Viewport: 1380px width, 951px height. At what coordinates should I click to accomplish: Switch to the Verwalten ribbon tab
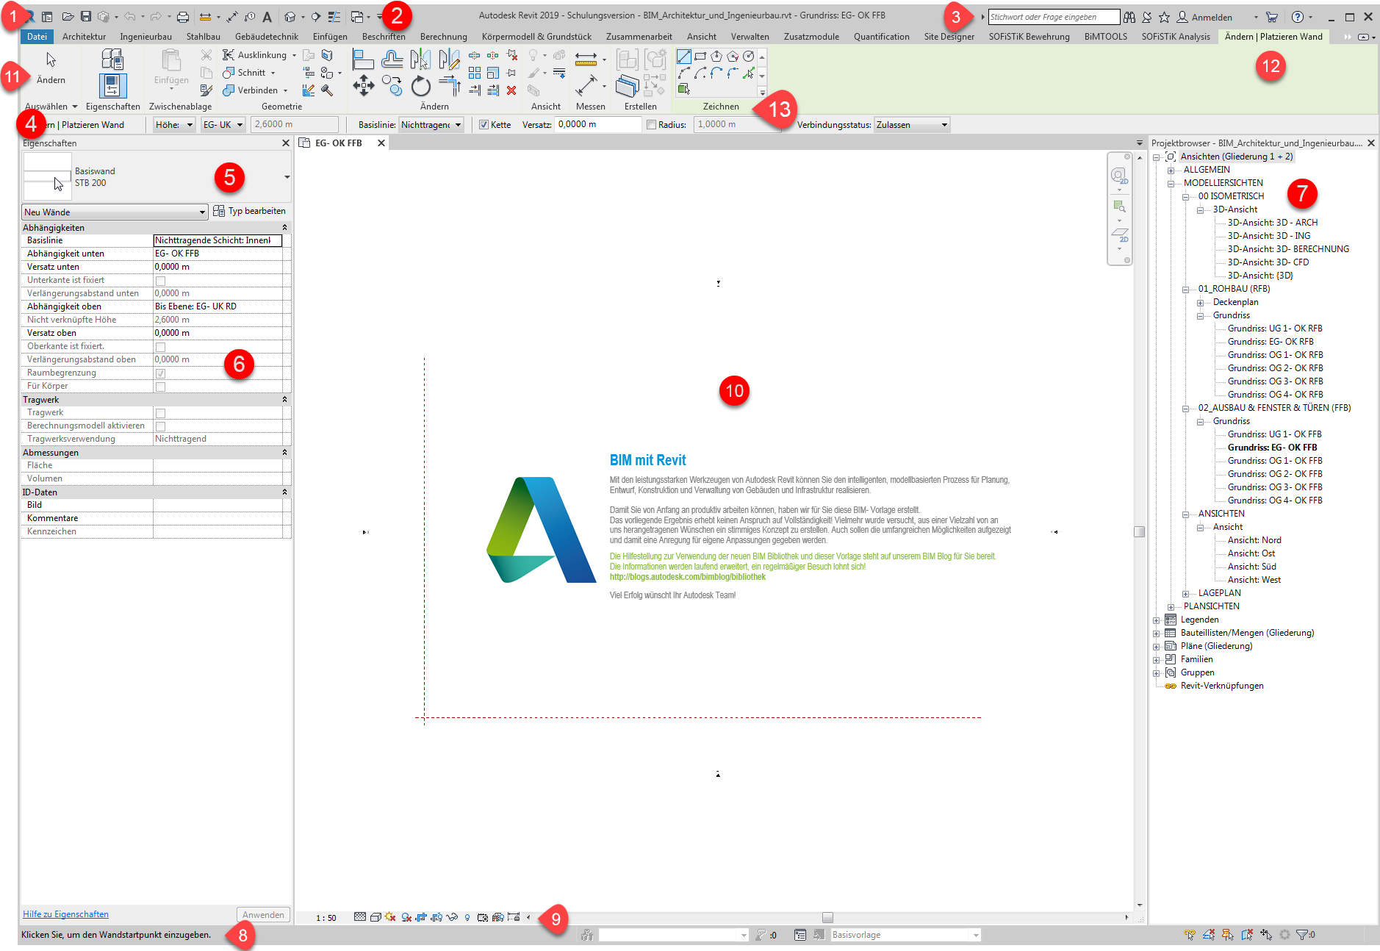(x=750, y=37)
